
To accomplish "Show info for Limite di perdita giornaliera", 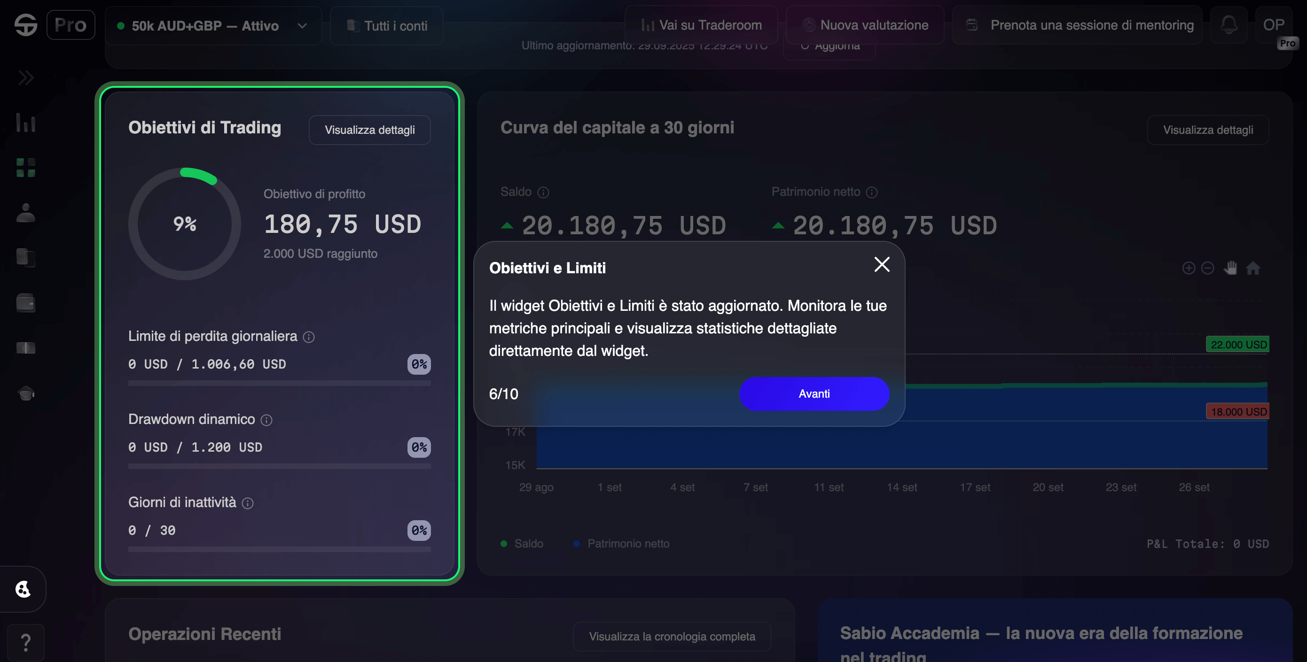I will [x=308, y=337].
